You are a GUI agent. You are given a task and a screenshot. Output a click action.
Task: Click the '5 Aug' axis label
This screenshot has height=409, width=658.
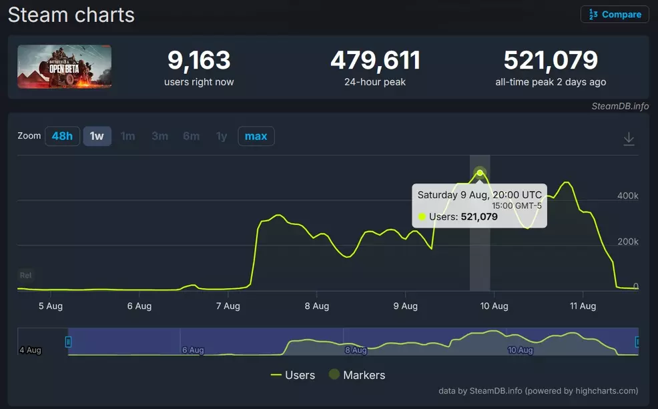pyautogui.click(x=50, y=306)
